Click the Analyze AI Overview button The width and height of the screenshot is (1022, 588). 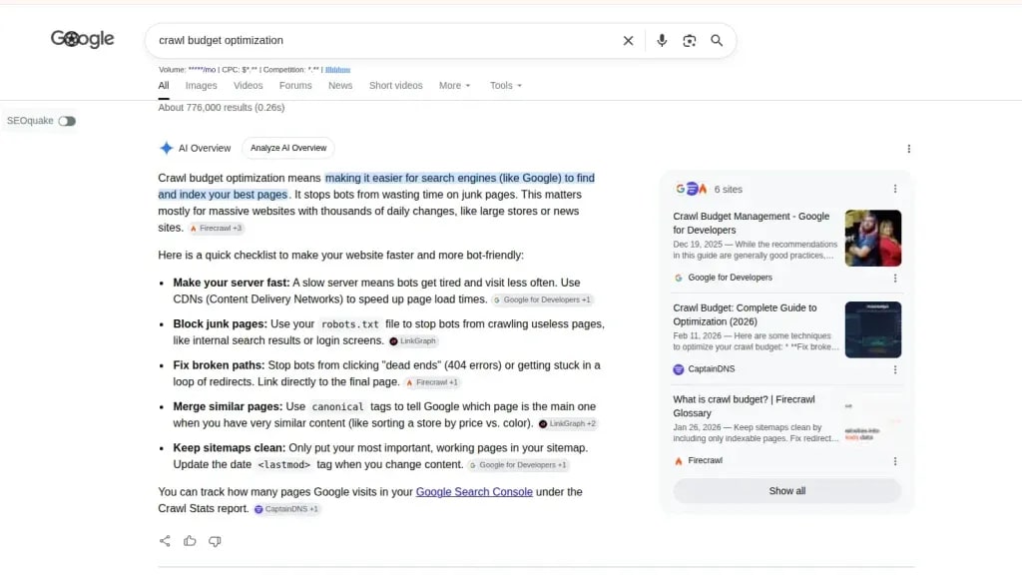tap(288, 148)
